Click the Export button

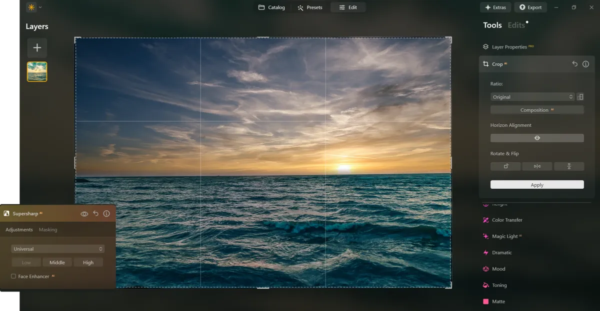click(x=530, y=7)
